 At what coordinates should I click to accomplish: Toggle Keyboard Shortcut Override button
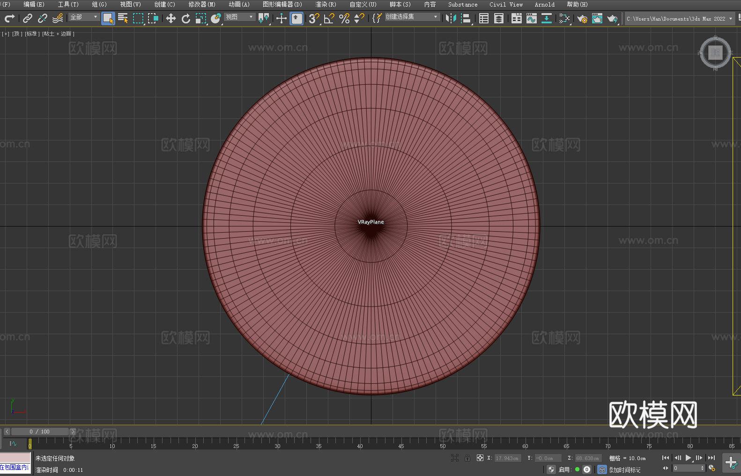[296, 18]
